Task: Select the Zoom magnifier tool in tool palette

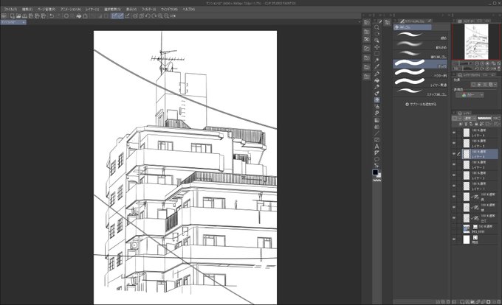Action: (376, 27)
